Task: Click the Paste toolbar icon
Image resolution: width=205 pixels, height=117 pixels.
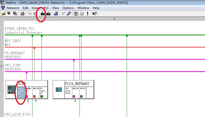Action: [x=35, y=13]
